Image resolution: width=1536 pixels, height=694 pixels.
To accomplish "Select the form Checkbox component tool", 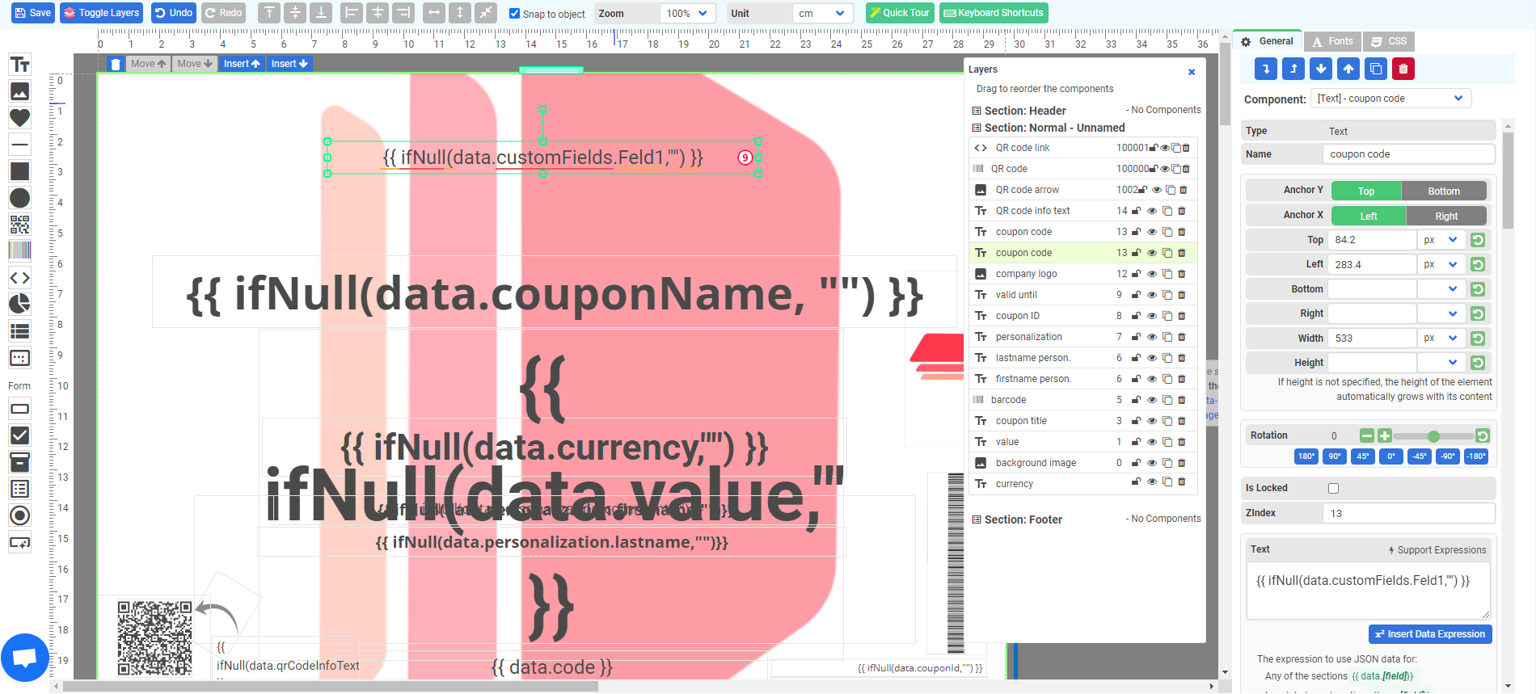I will coord(19,435).
